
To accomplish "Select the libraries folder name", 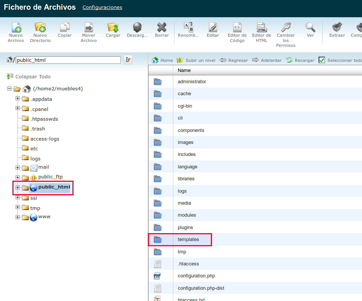I will tap(186, 179).
